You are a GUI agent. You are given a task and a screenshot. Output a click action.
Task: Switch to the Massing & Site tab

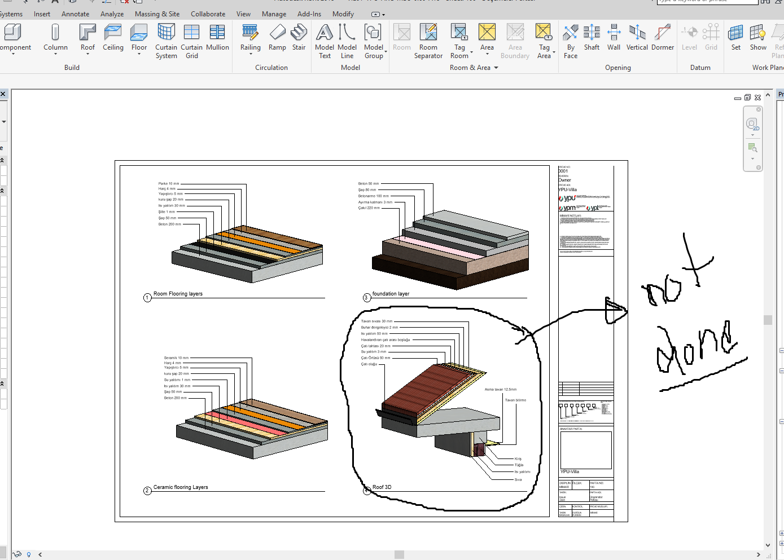coord(157,14)
